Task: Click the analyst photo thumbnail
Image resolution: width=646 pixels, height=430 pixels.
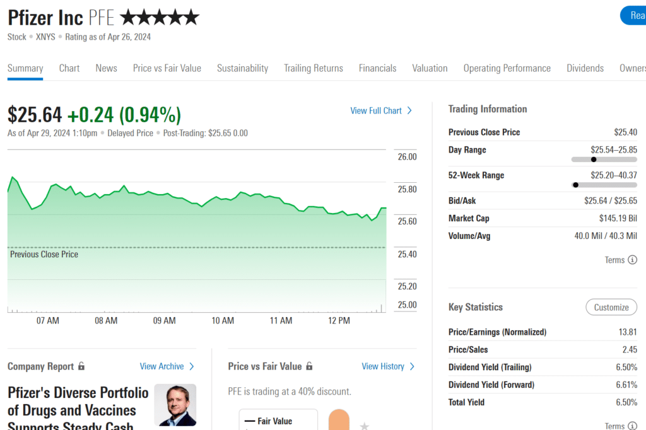Action: tap(175, 405)
